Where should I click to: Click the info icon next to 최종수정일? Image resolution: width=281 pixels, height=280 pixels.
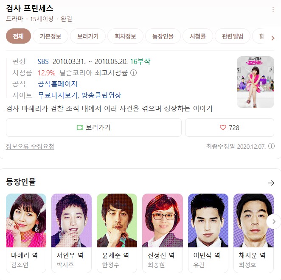(x=271, y=146)
